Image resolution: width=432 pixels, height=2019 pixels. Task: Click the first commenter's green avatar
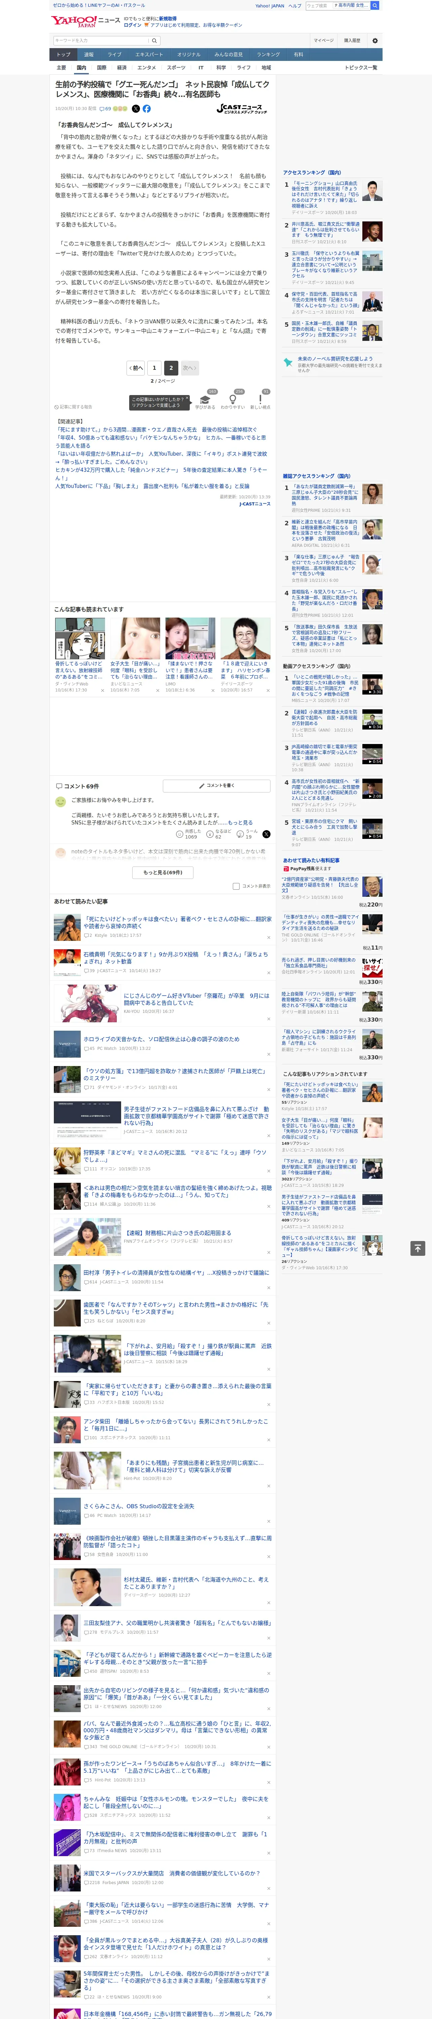(60, 802)
